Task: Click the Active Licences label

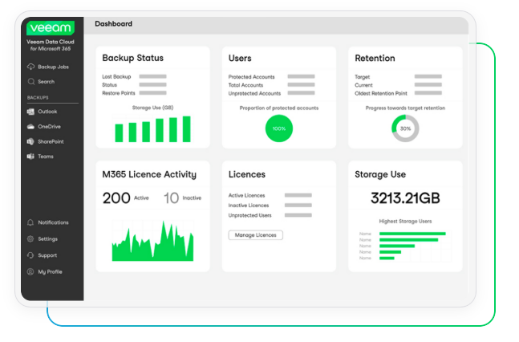Action: (x=246, y=196)
